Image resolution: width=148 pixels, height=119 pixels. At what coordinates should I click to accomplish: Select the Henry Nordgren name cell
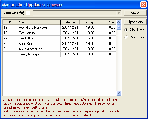click(39, 54)
